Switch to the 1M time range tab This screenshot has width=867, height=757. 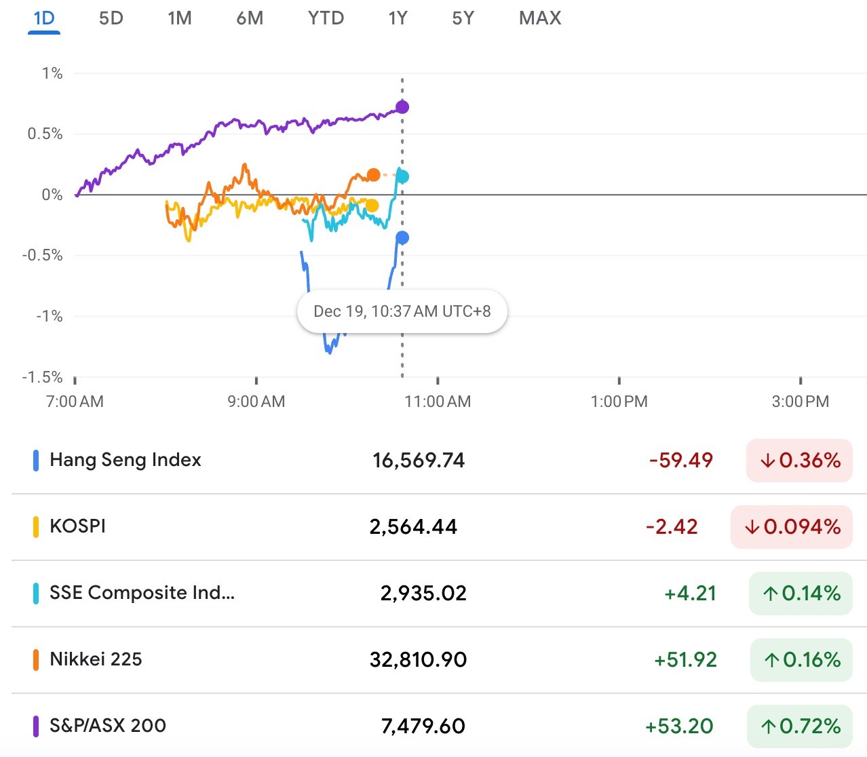click(180, 18)
